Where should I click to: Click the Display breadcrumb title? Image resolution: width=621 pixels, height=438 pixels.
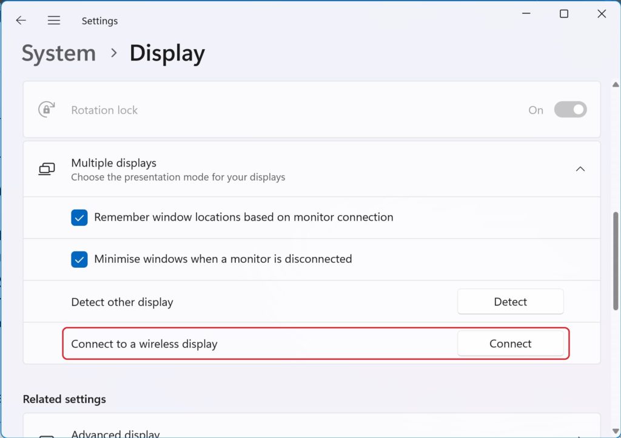(167, 53)
